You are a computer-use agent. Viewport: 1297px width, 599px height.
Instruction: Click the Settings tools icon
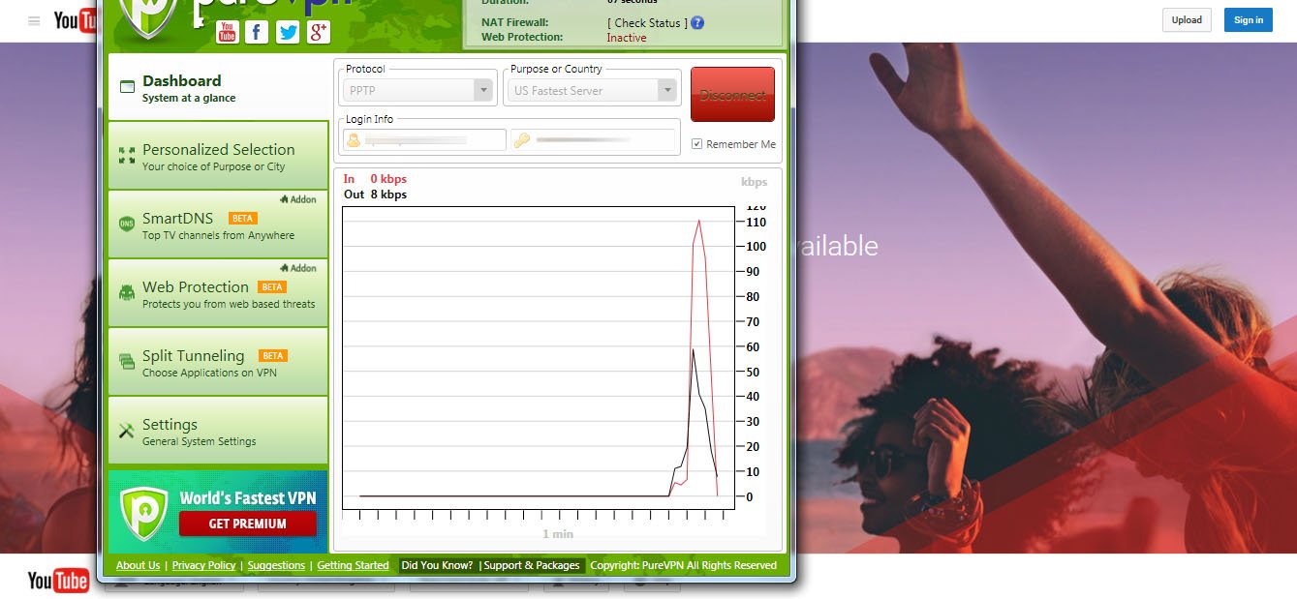tap(127, 431)
